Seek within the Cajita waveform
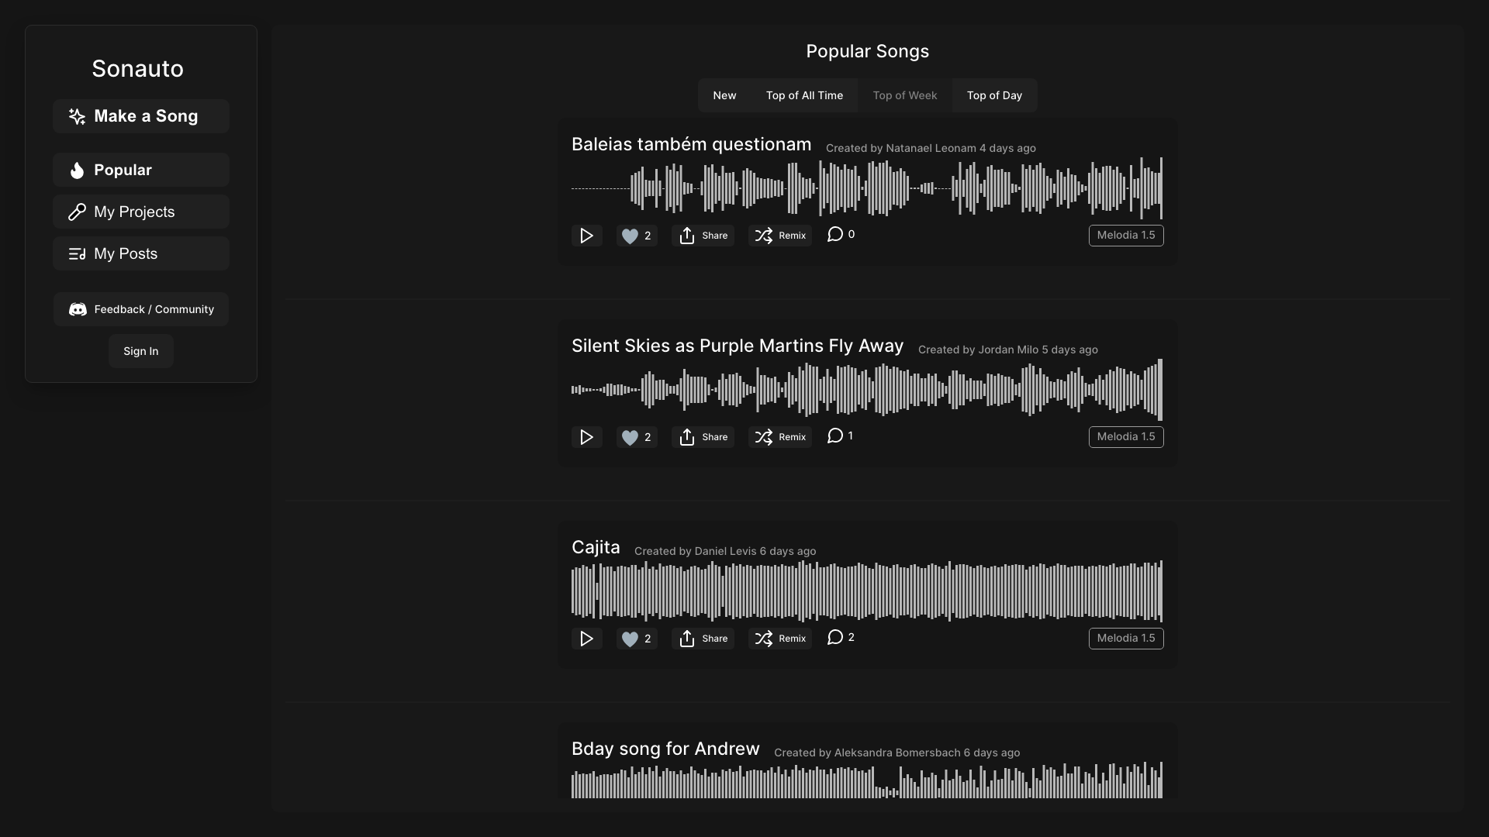 (867, 591)
